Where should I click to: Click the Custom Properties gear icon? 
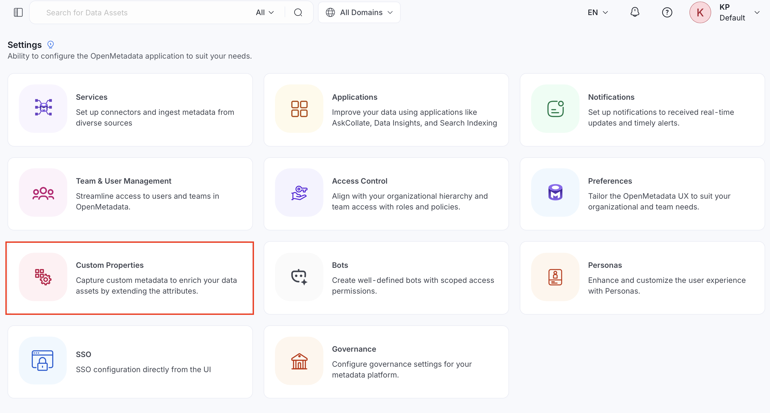(x=43, y=277)
